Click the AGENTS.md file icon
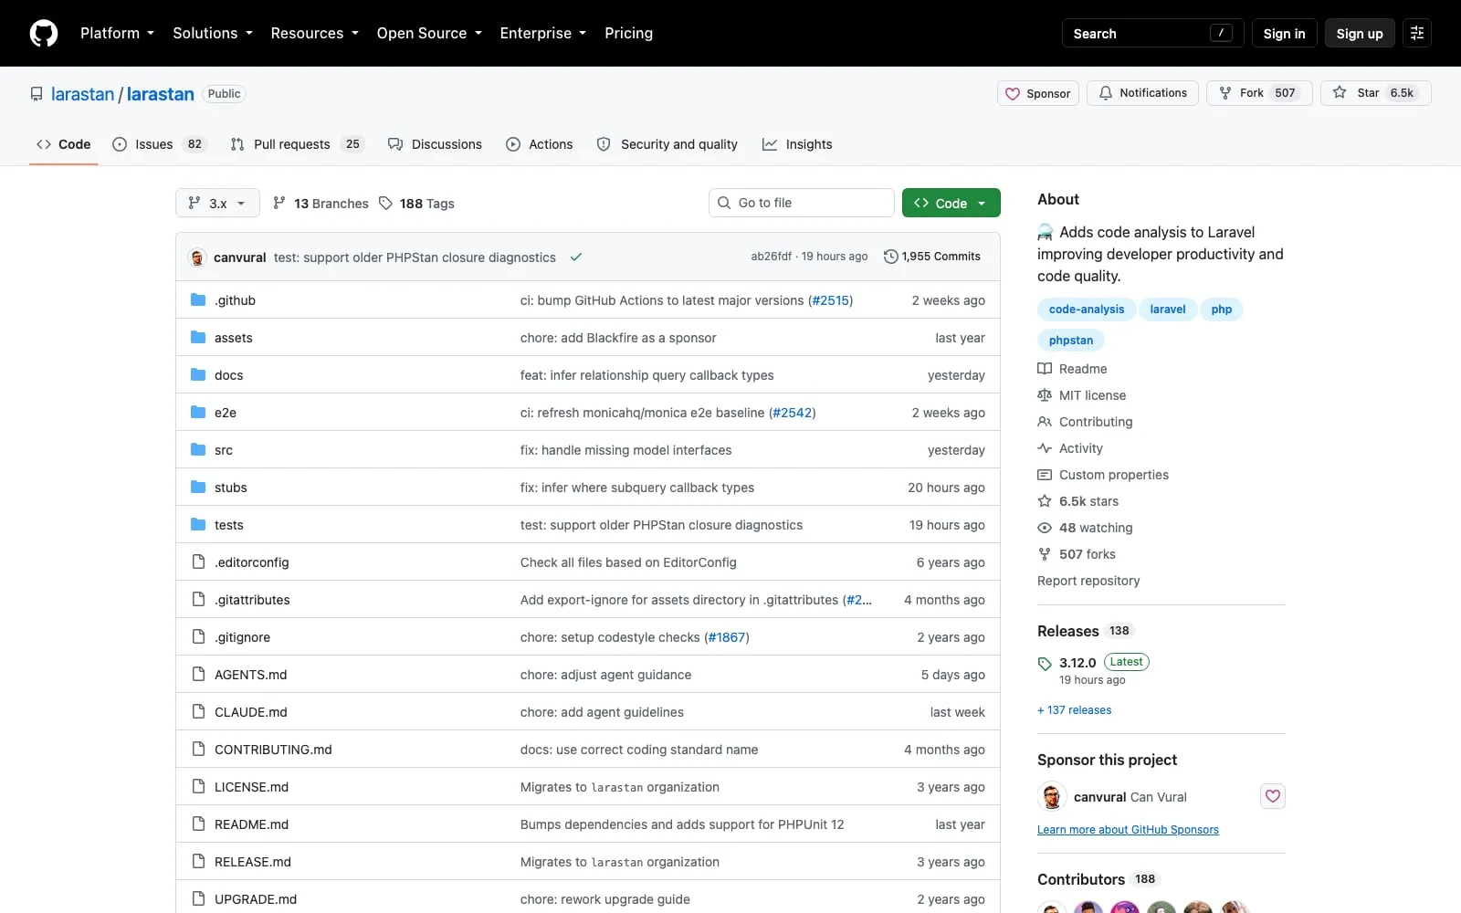The height and width of the screenshot is (913, 1461). [198, 674]
